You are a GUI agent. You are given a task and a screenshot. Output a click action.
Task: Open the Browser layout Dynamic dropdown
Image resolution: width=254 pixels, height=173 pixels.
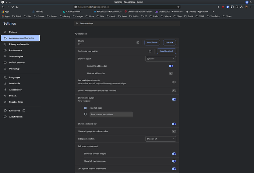pos(160,59)
